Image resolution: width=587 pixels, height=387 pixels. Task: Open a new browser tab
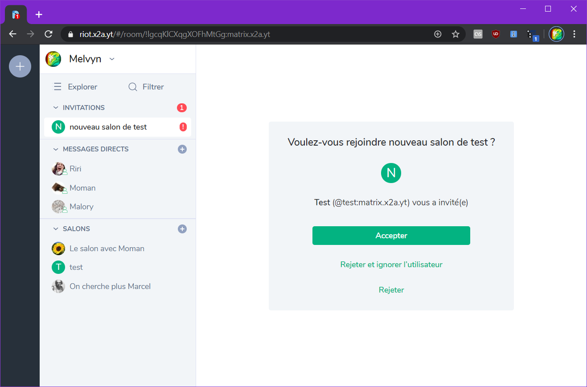pyautogui.click(x=39, y=14)
